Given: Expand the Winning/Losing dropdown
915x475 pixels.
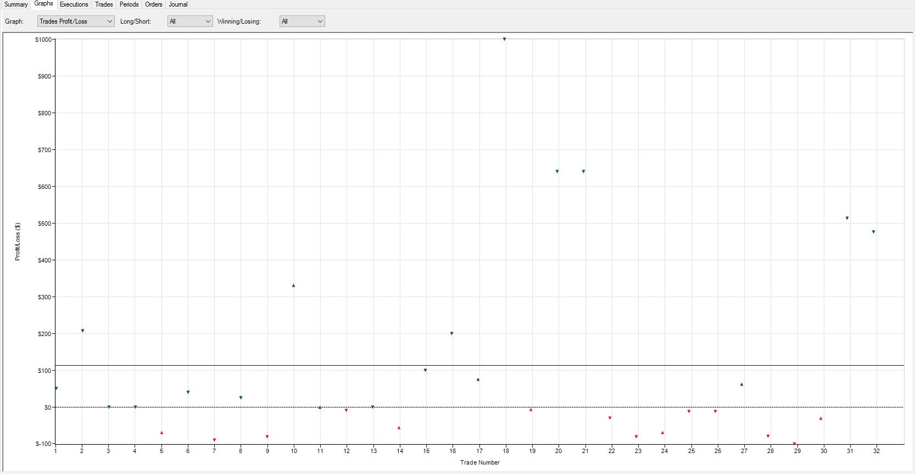Looking at the screenshot, I should [302, 21].
